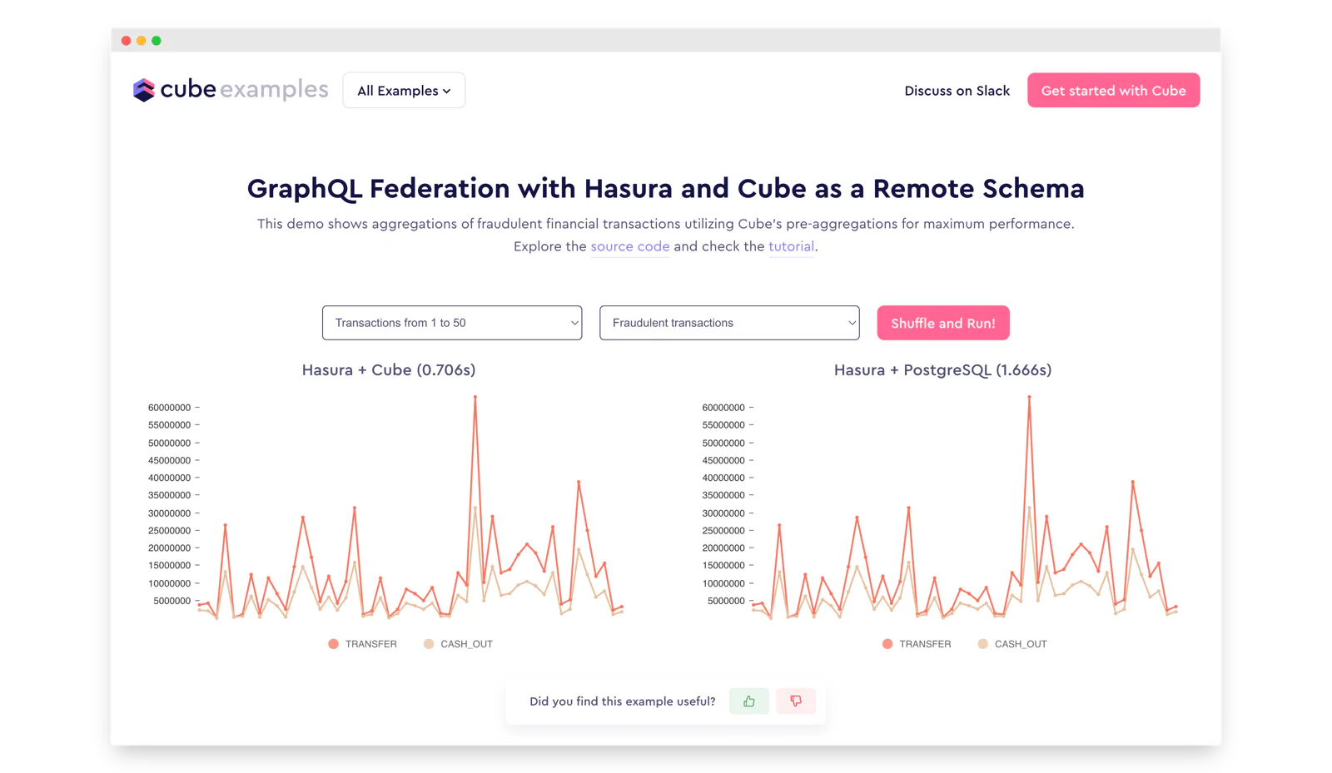The height and width of the screenshot is (773, 1332).
Task: Click the cube examples wordmark
Action: (244, 90)
